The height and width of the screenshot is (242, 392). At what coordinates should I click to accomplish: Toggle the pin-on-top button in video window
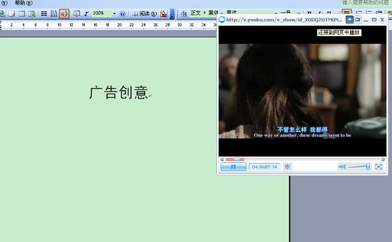(350, 20)
